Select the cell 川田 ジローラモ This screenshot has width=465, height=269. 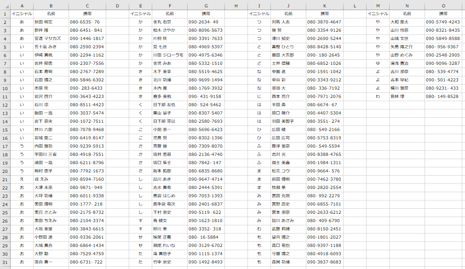pyautogui.click(x=170, y=55)
